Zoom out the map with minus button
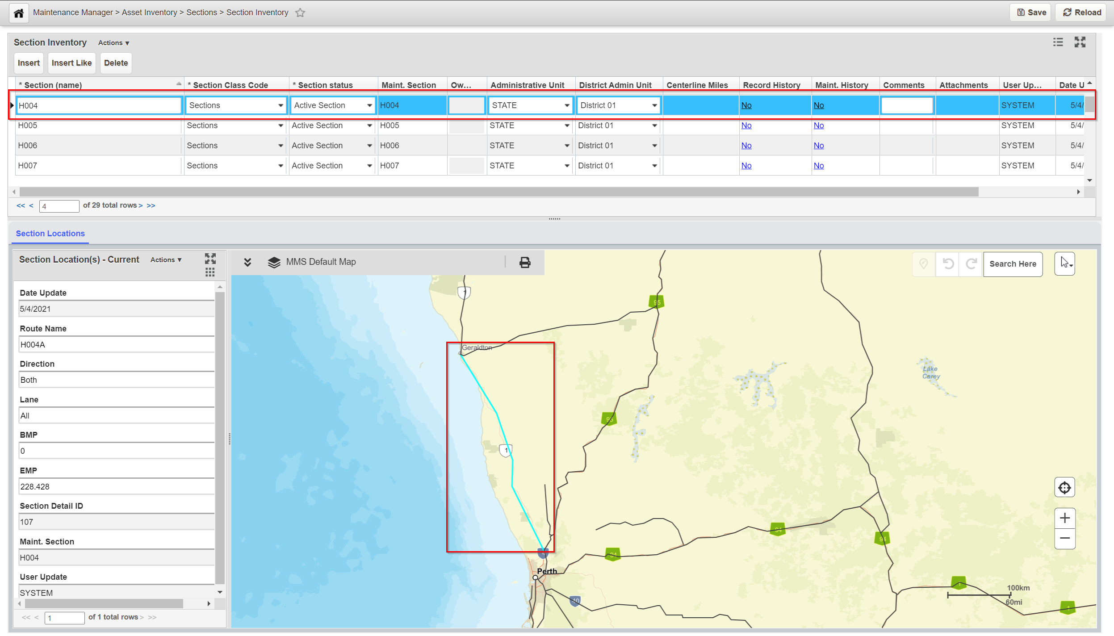Screen dimensions: 1114x636 click(x=1064, y=538)
